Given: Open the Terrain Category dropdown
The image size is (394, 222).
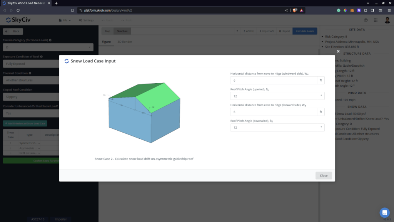Looking at the screenshot, I should [x=48, y=47].
